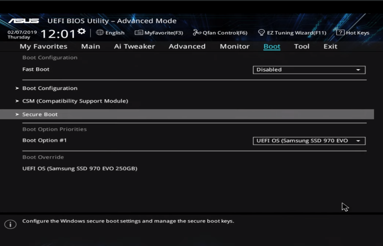This screenshot has width=383, height=246.
Task: Open the Fast Boot dropdown
Action: click(x=309, y=70)
